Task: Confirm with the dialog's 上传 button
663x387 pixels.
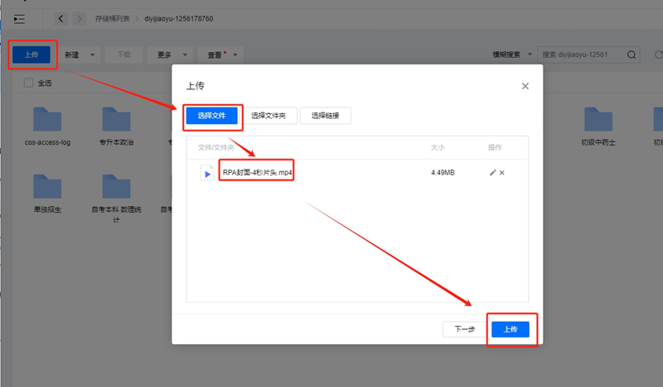Action: point(511,329)
